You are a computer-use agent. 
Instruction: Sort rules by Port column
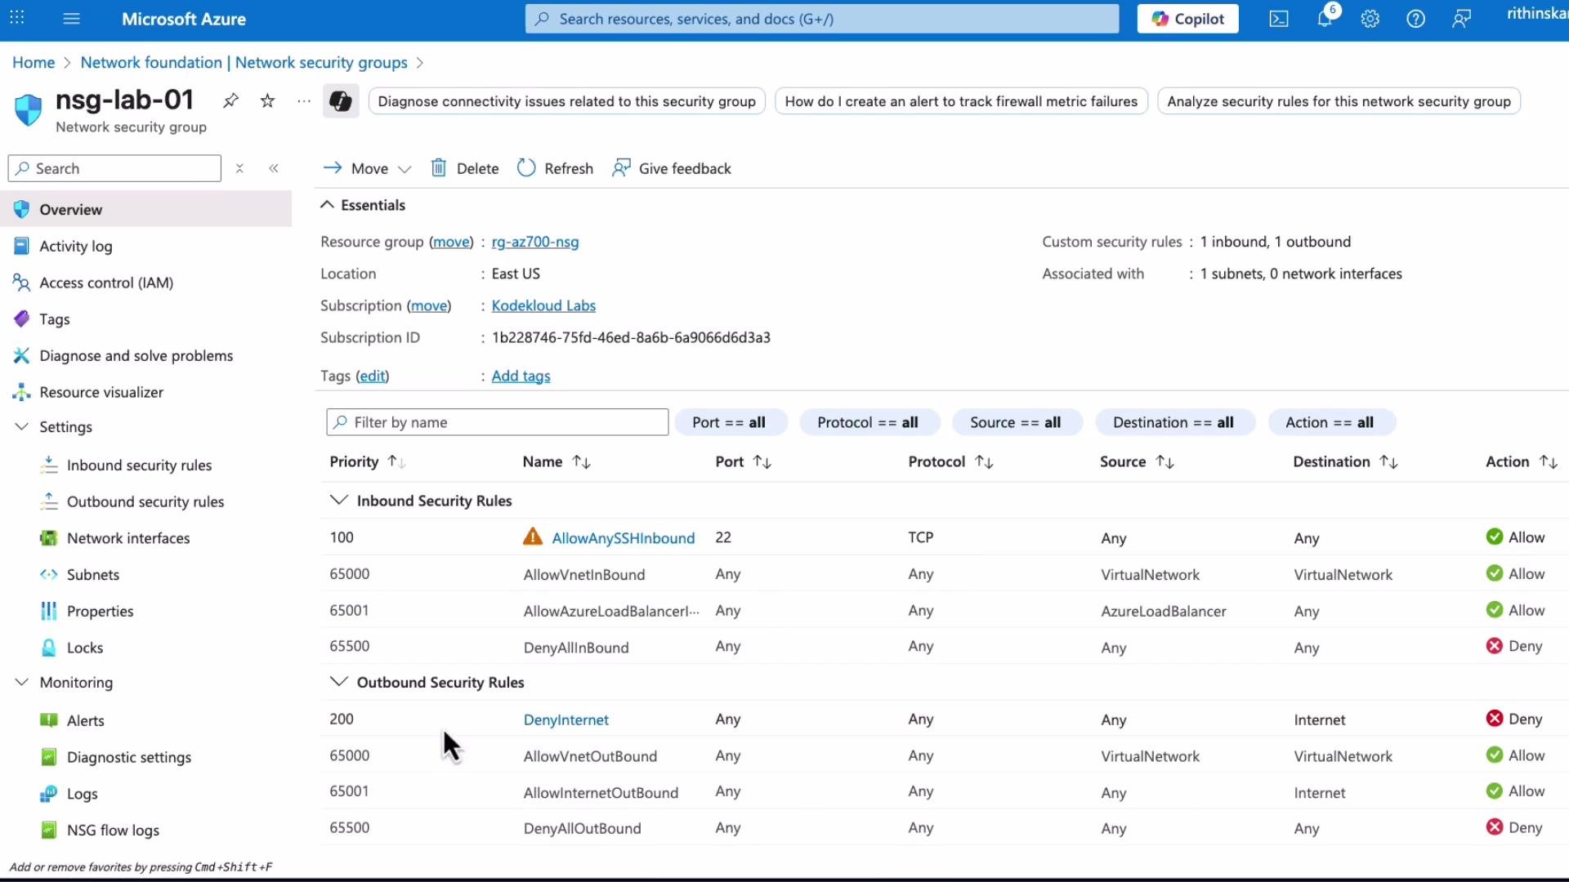pyautogui.click(x=744, y=461)
